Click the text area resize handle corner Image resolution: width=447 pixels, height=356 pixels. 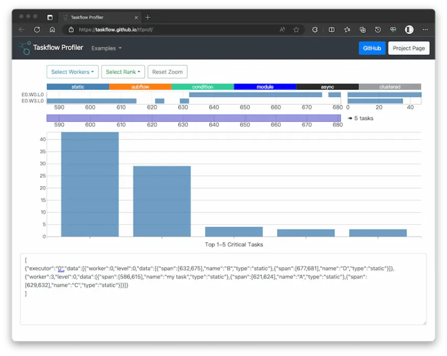(x=425, y=322)
